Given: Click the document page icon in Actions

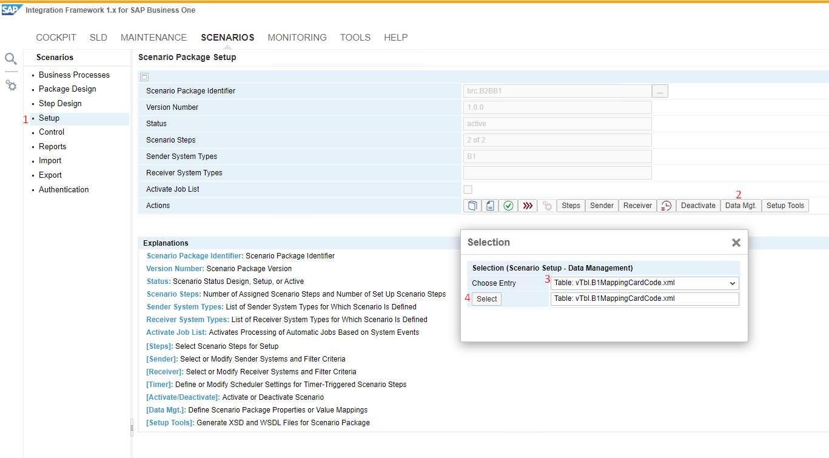Looking at the screenshot, I should click(490, 206).
